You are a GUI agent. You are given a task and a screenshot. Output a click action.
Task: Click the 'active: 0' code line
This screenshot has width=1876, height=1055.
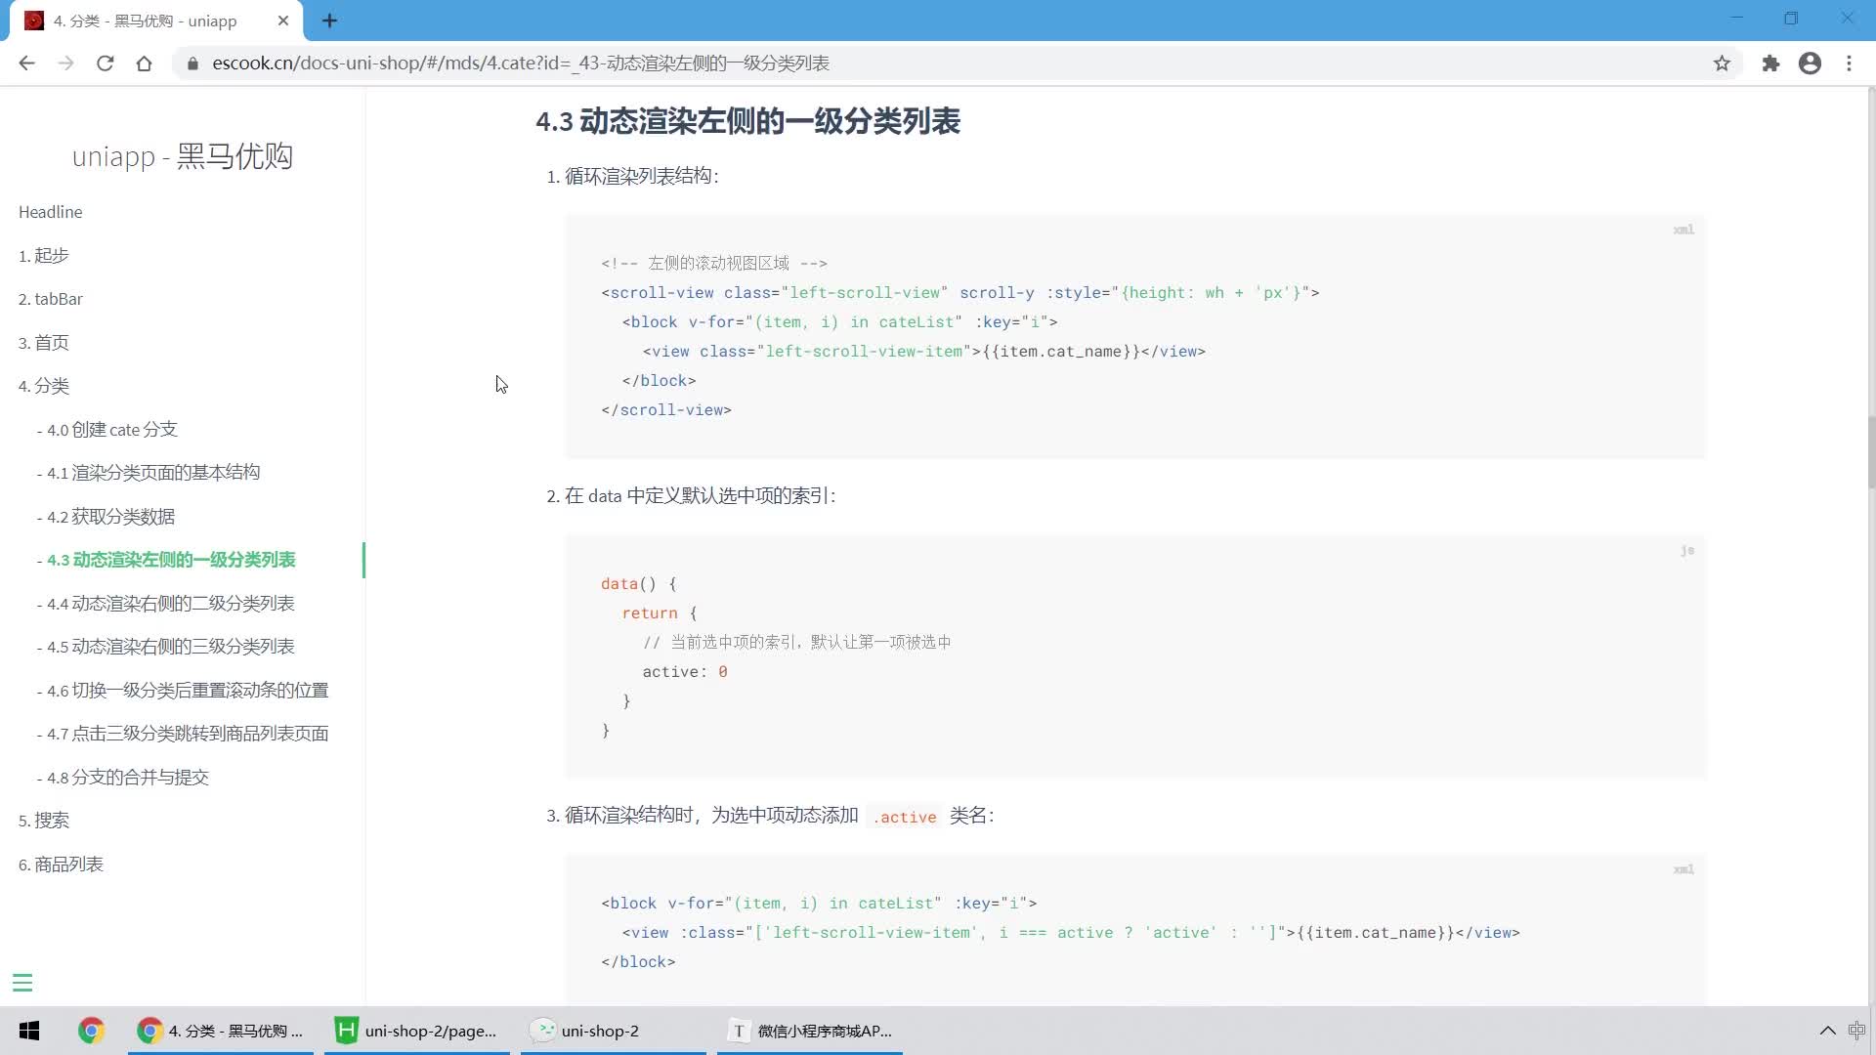pos(685,672)
